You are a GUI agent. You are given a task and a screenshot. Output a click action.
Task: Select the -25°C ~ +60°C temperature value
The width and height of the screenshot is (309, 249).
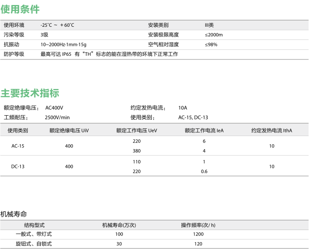click(57, 25)
